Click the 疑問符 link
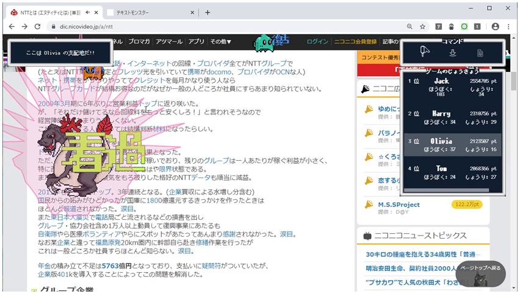Viewport: 520px width, 294px height. click(211, 266)
